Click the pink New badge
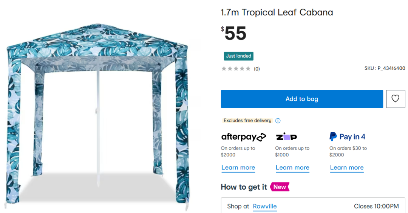408x213 pixels. click(x=280, y=187)
